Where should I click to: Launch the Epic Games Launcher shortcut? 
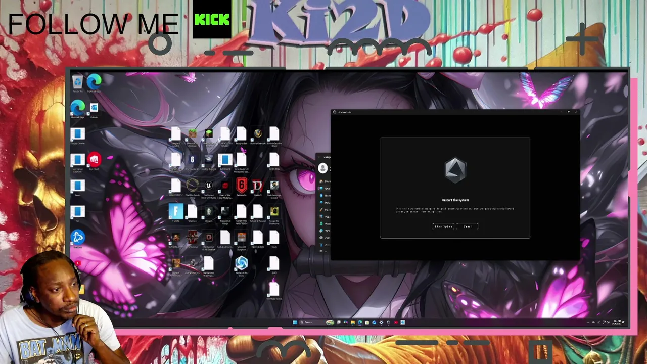[x=77, y=163]
